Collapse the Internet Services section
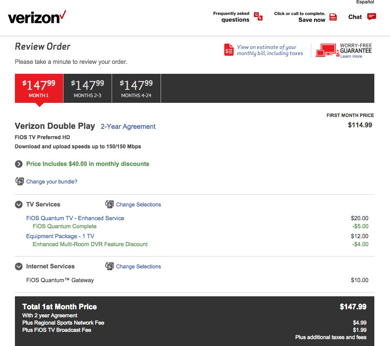Viewport: 390px width, 346px height. tap(19, 266)
